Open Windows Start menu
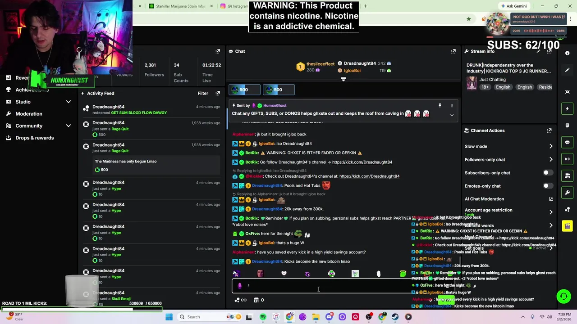This screenshot has height=324, width=577. pyautogui.click(x=169, y=317)
